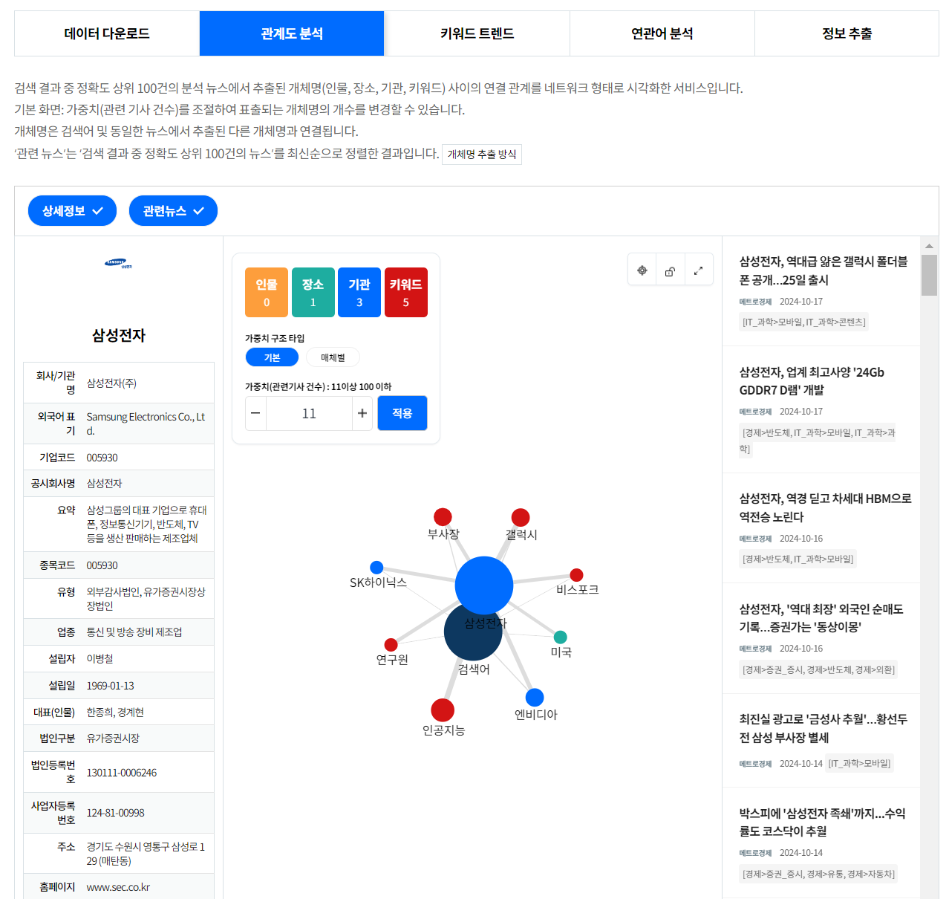Open news about 최진실 광고 금성사
Viewport: 949px width, 899px height.
click(x=823, y=728)
